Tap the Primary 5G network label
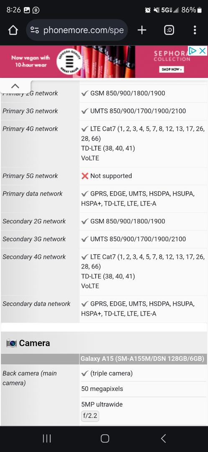The image size is (208, 452). [x=30, y=176]
